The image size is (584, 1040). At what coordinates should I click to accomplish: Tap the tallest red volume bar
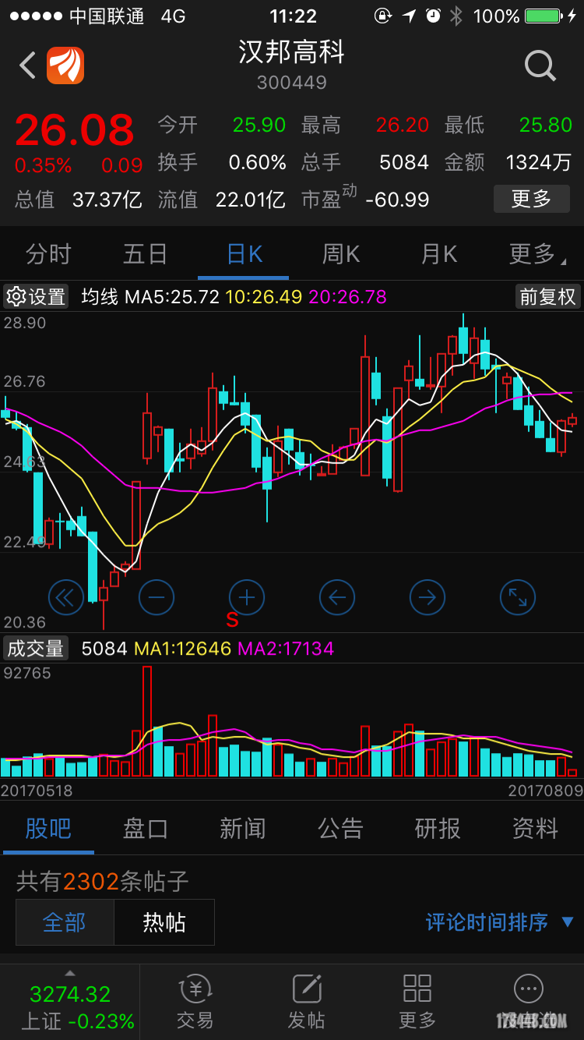(x=147, y=721)
